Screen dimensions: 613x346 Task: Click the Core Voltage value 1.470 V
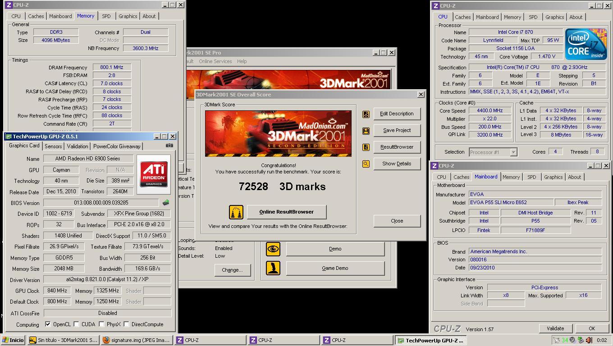point(547,57)
